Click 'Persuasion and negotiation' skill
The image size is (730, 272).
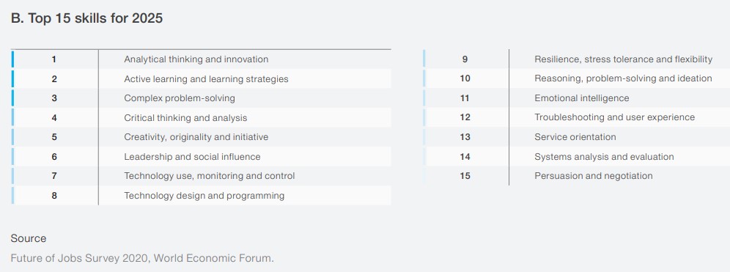click(x=594, y=176)
